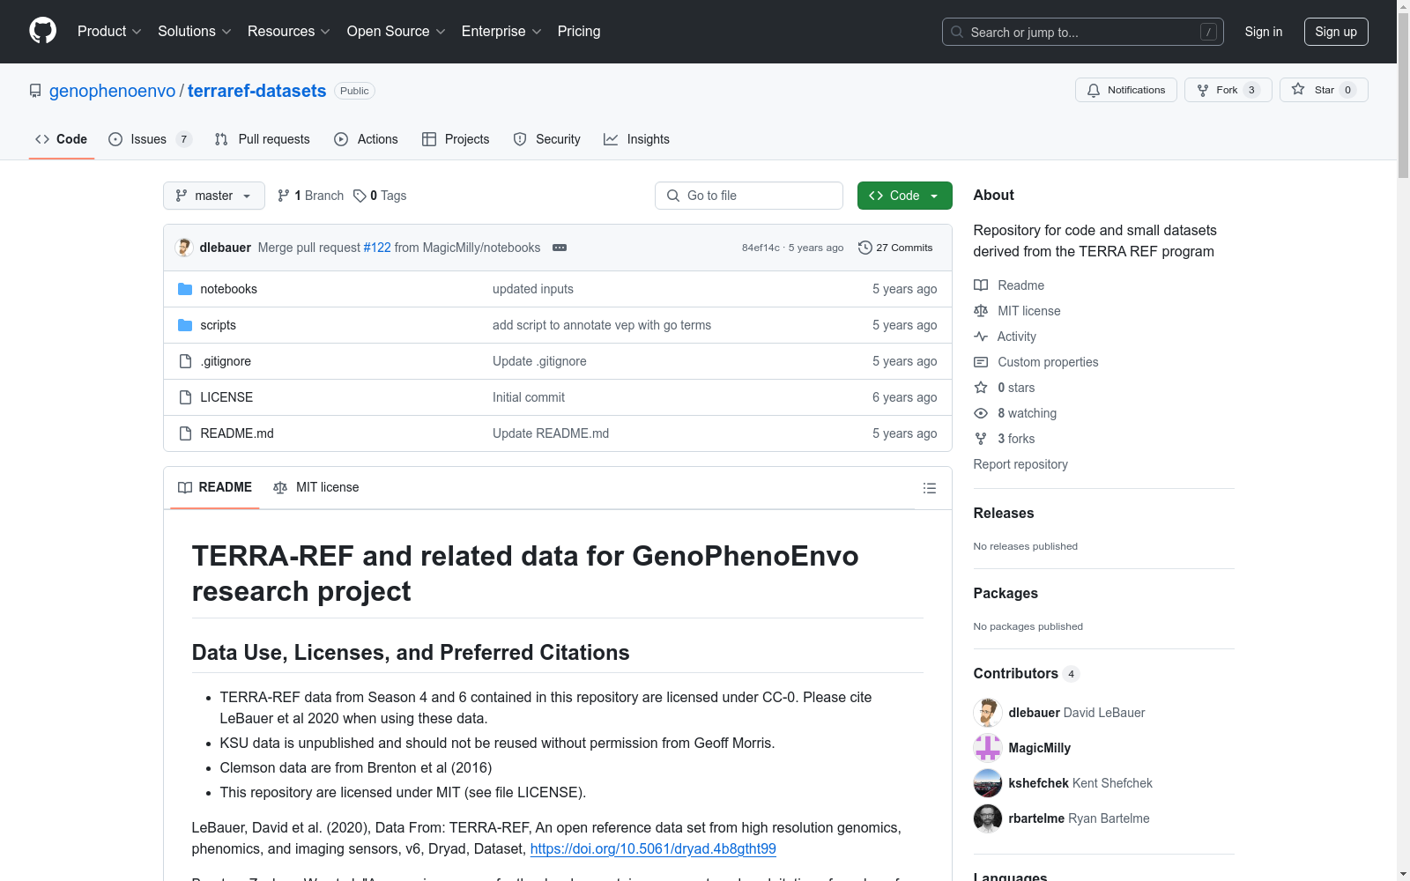Image resolution: width=1410 pixels, height=881 pixels.
Task: Click the GitHub logo icon
Action: (42, 31)
